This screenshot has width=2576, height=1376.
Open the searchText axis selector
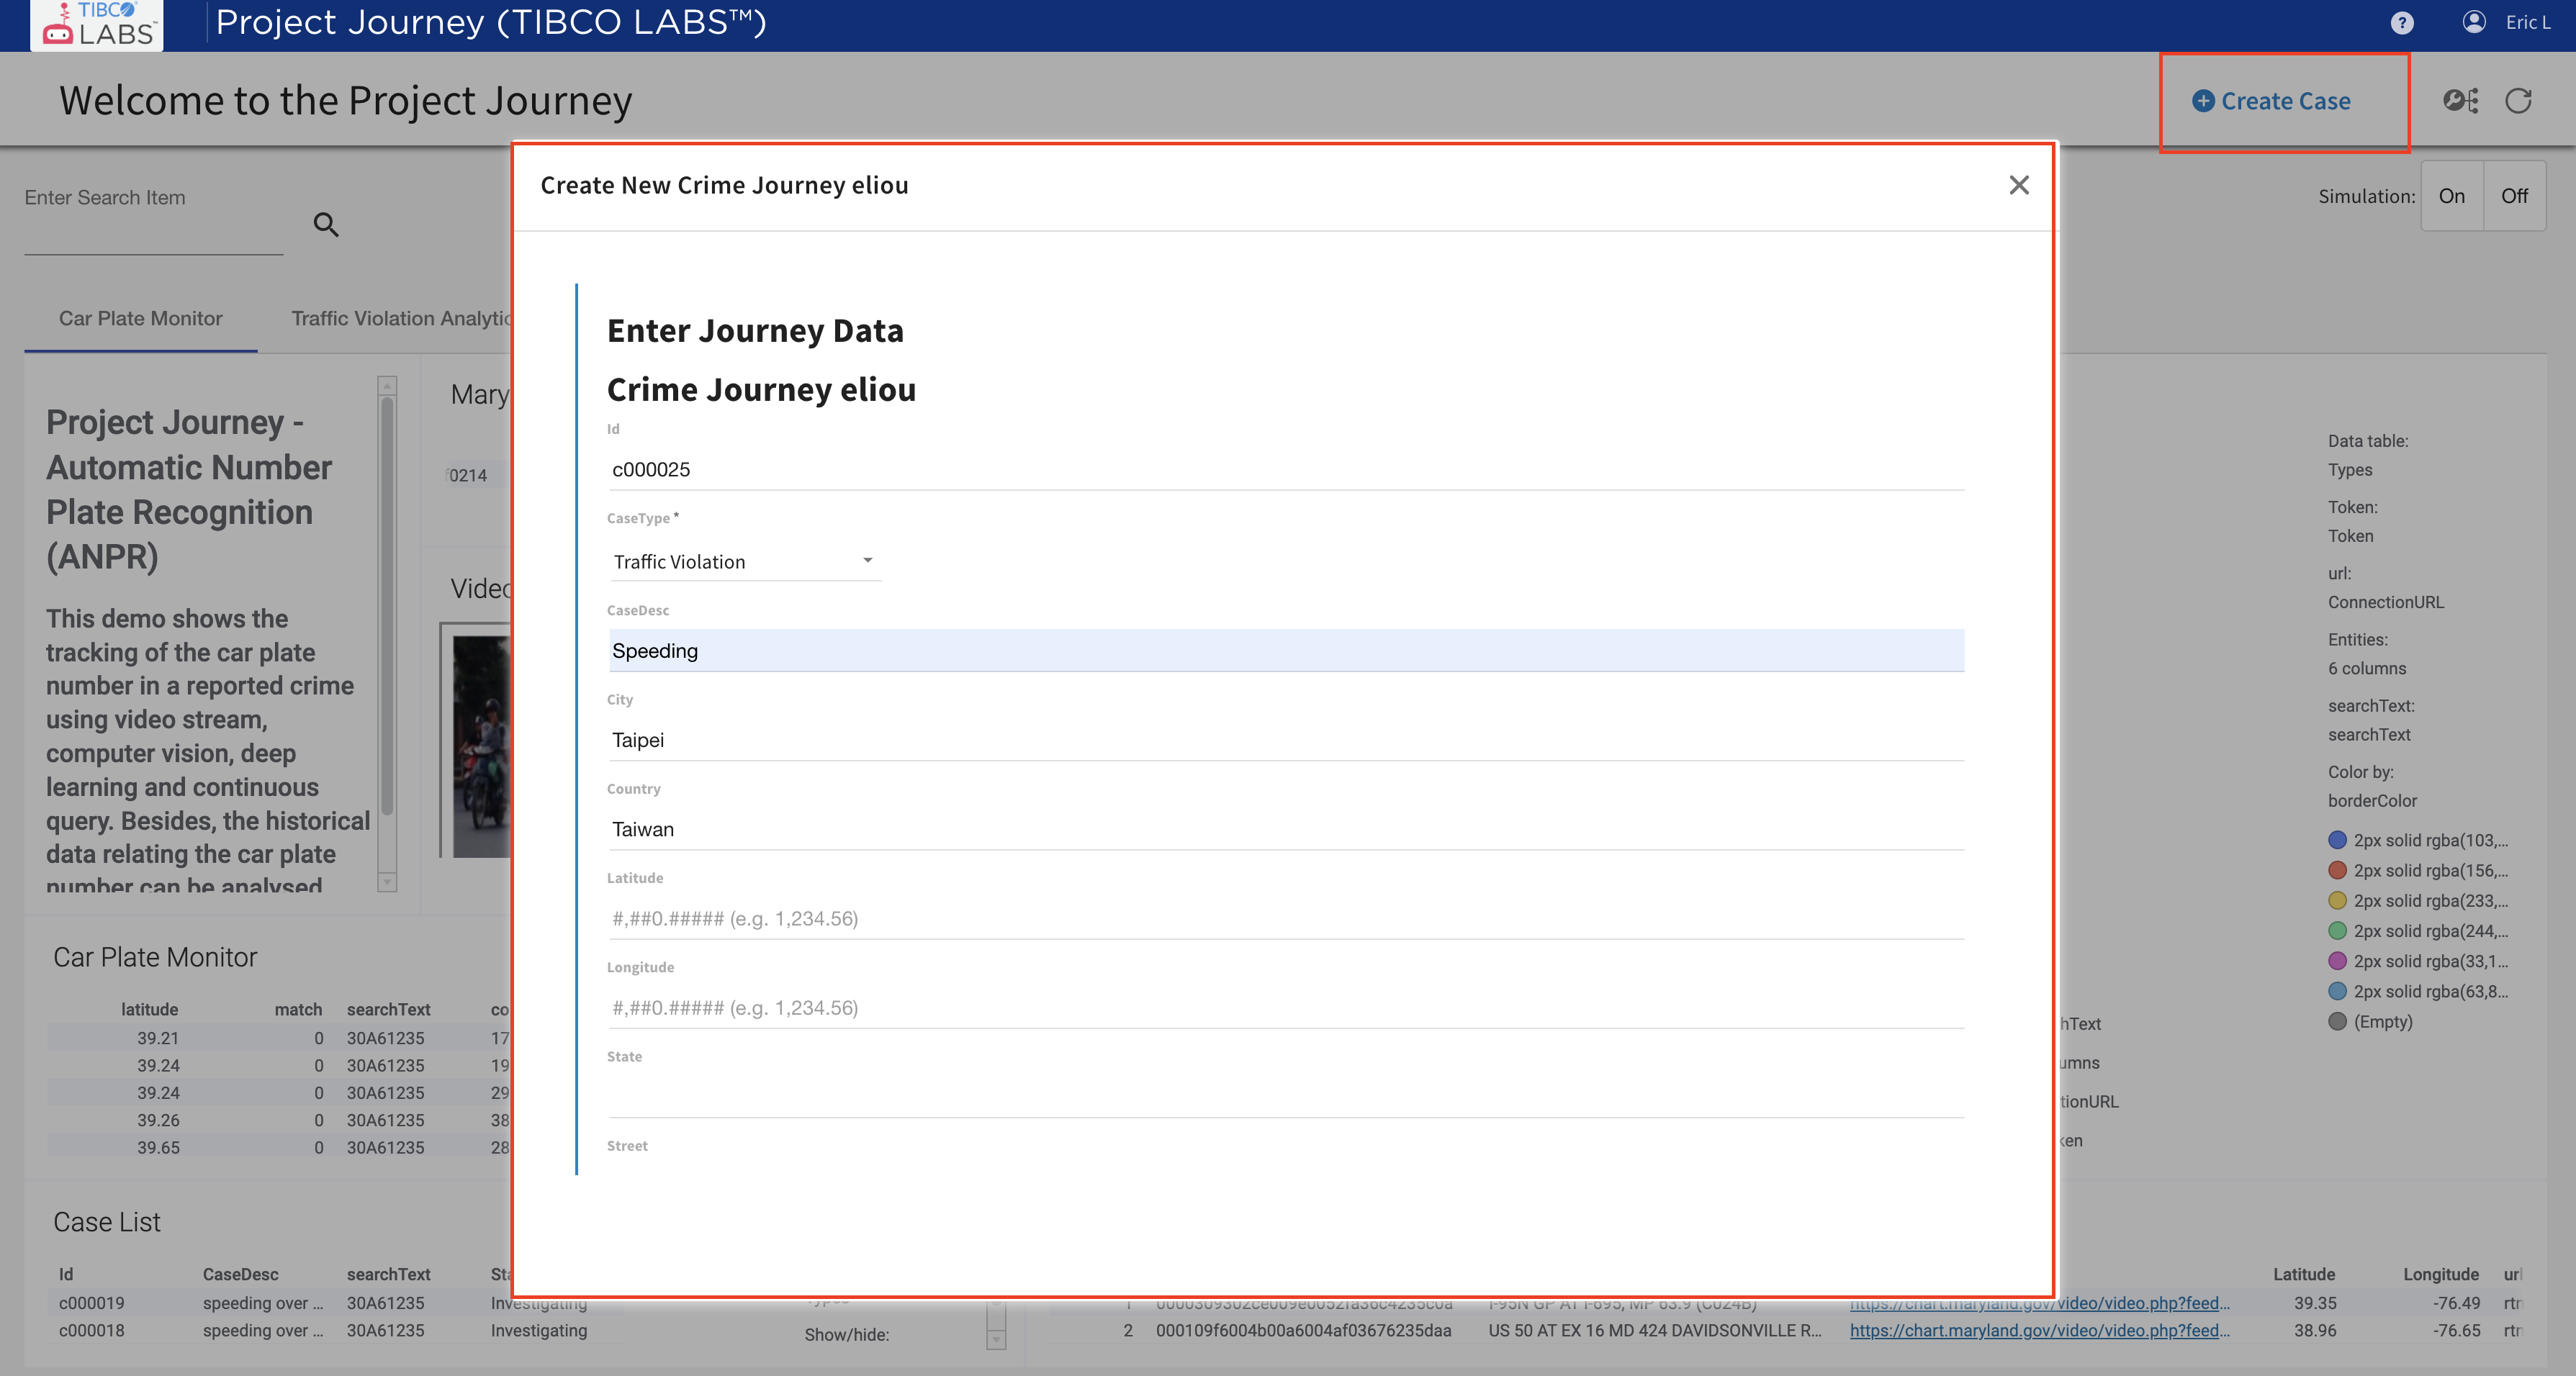2369,735
